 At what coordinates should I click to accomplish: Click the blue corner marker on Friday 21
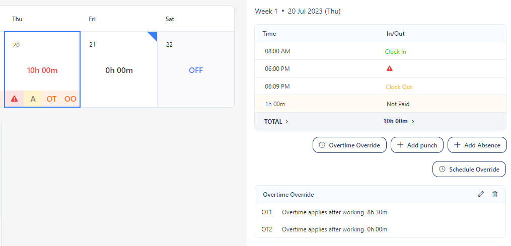click(x=153, y=35)
